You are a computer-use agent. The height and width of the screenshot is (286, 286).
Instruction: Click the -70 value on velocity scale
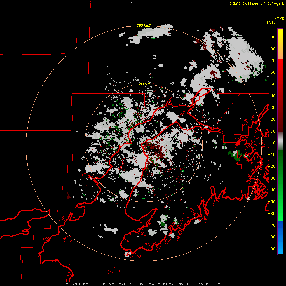click(272, 225)
